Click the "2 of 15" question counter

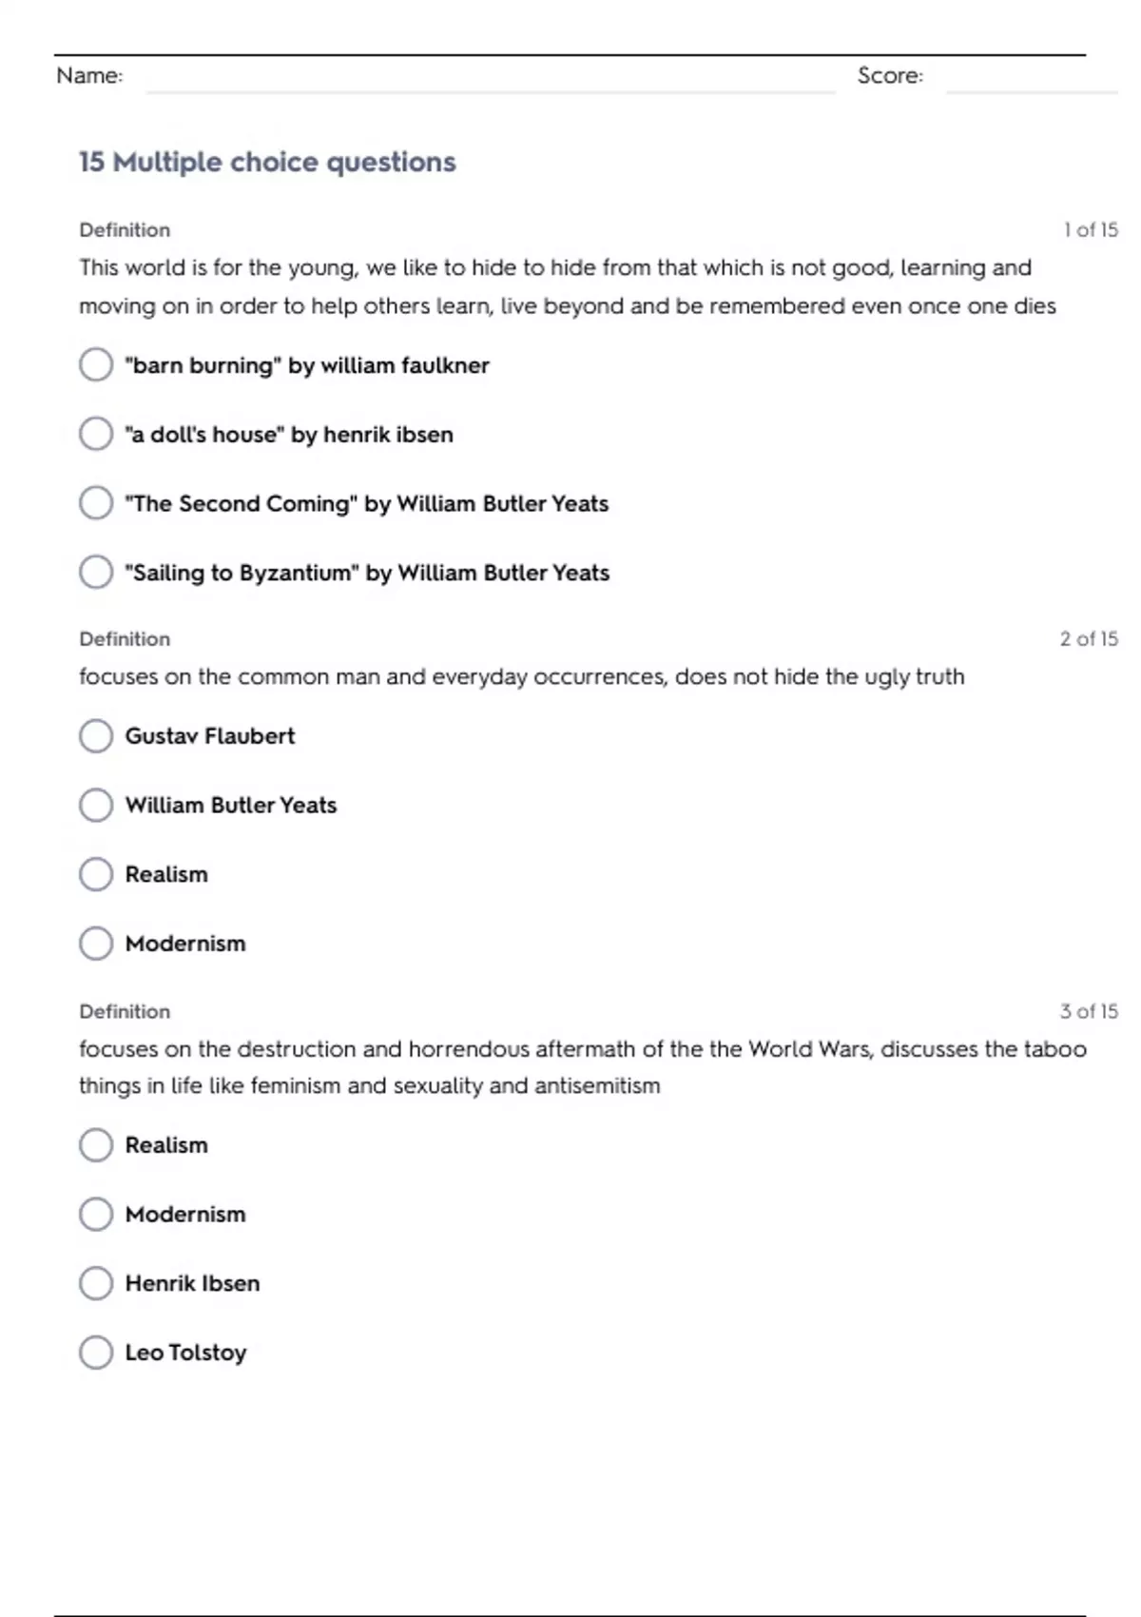tap(1089, 638)
